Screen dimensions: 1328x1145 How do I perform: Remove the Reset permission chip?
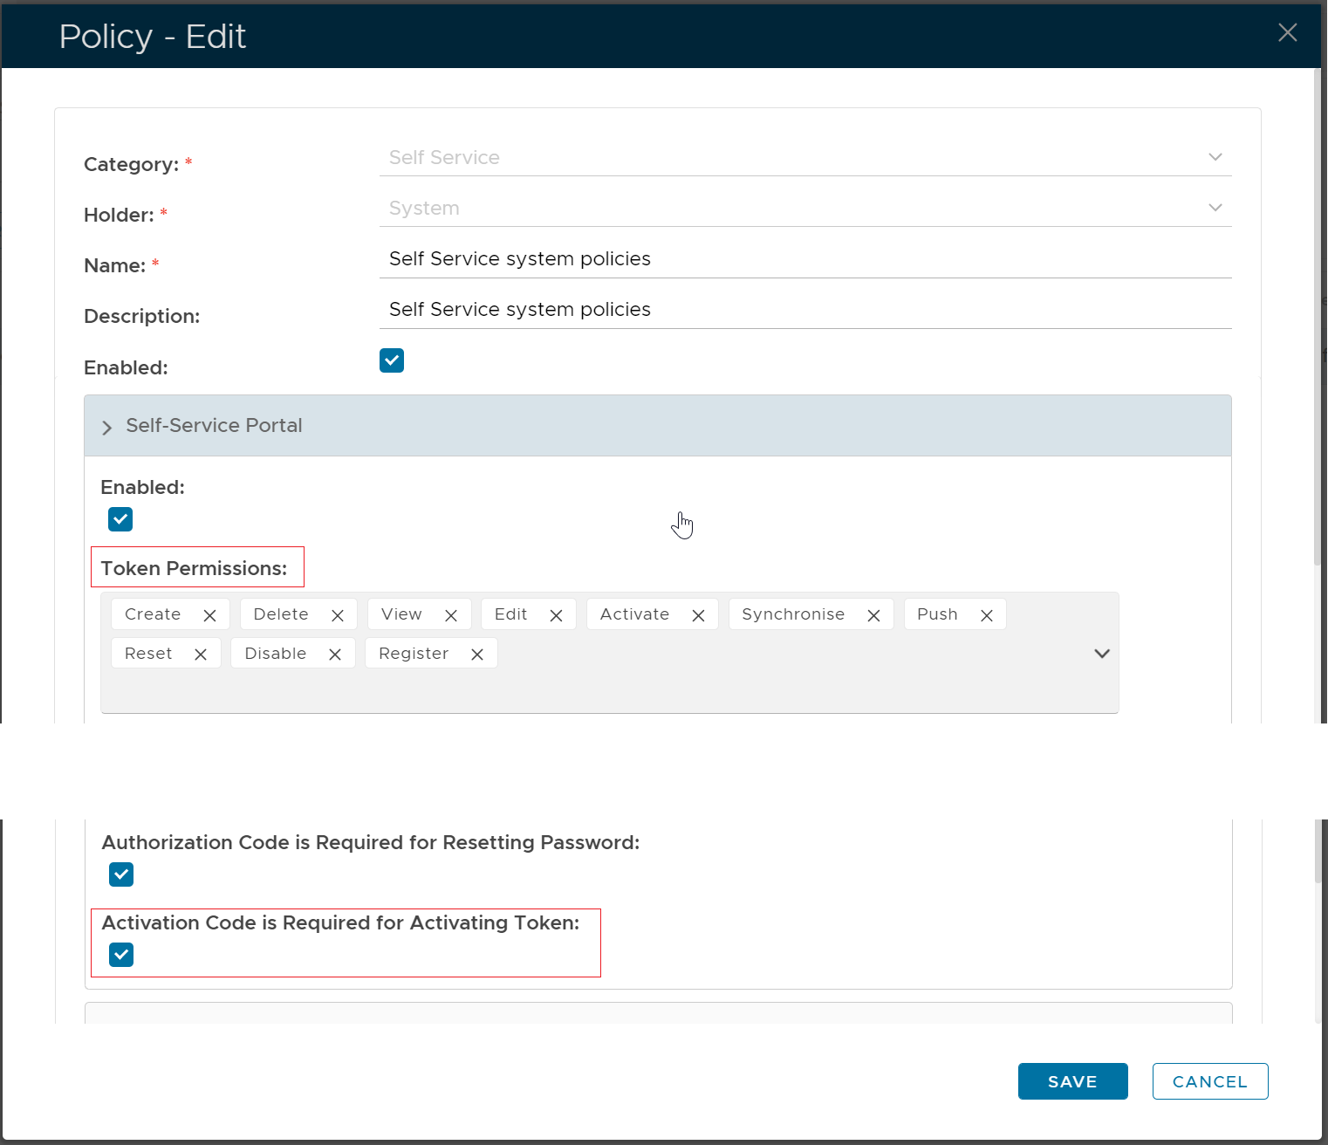(x=201, y=655)
